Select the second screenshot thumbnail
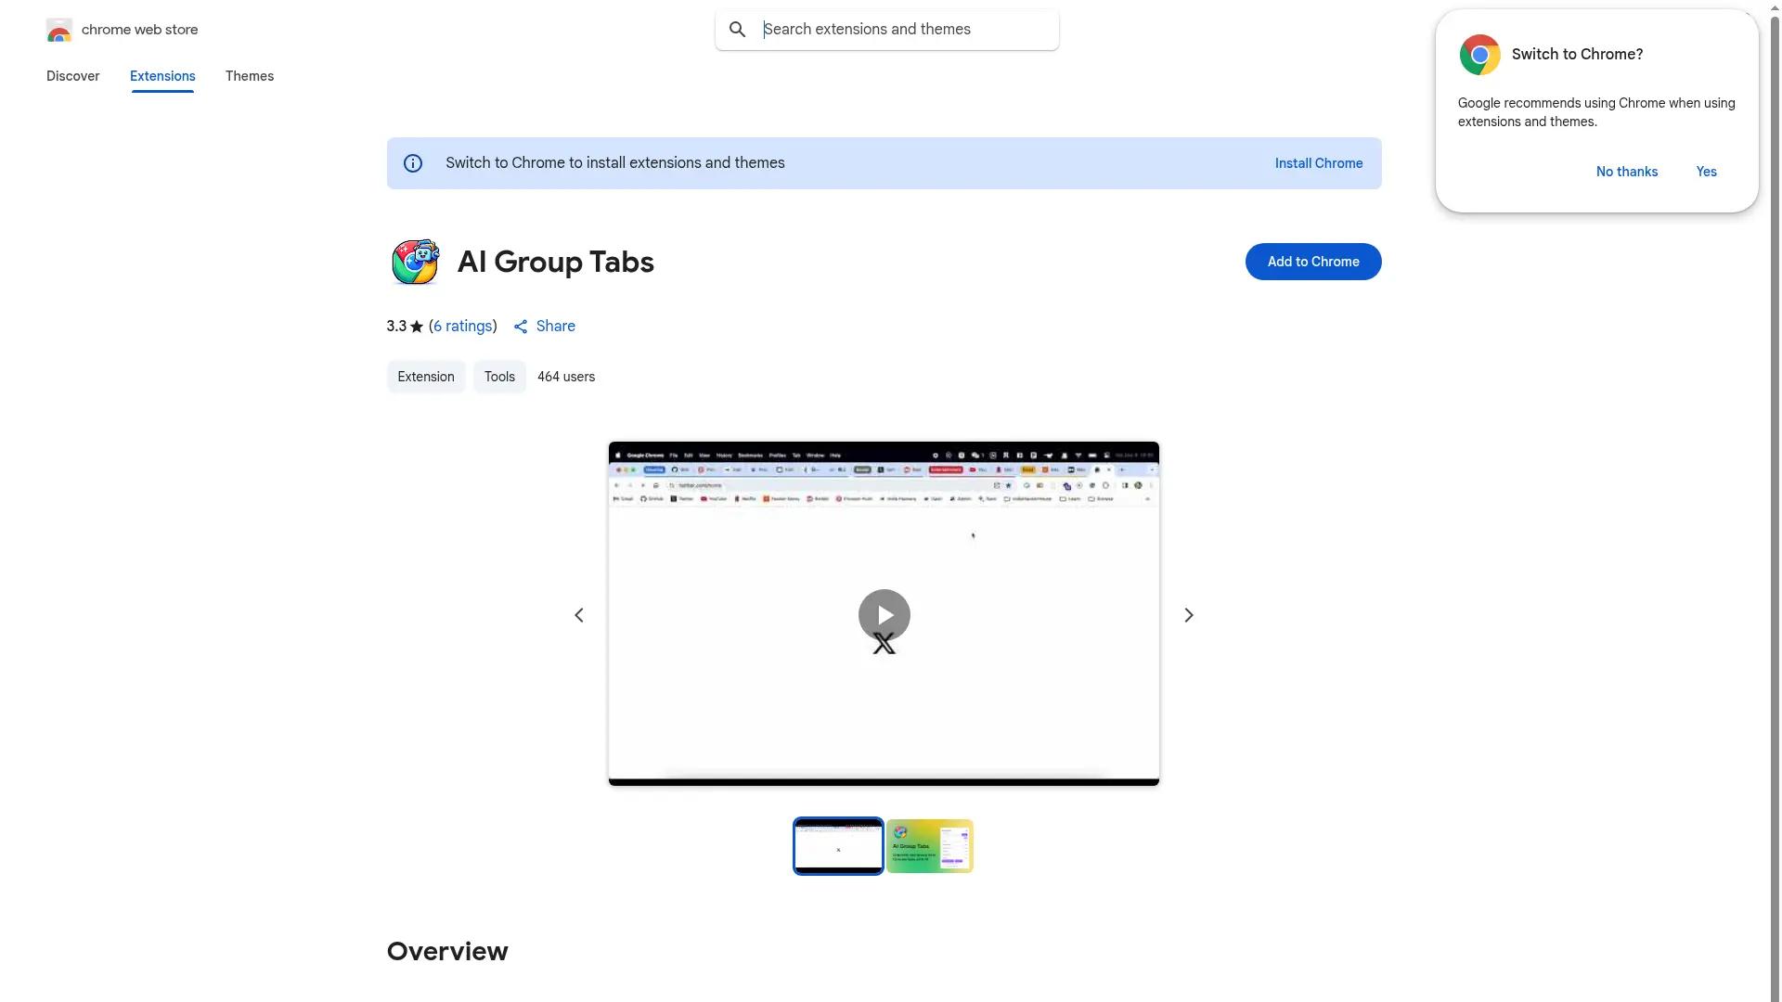This screenshot has width=1782, height=1002. click(929, 845)
